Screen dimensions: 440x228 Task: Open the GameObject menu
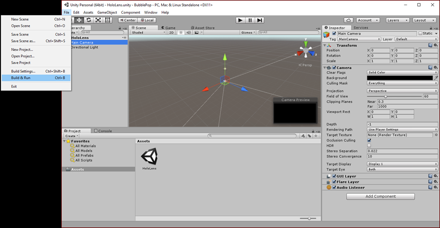tap(107, 12)
